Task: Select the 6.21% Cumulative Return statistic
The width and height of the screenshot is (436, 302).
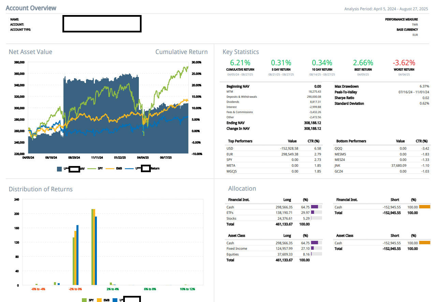Action: tap(240, 63)
